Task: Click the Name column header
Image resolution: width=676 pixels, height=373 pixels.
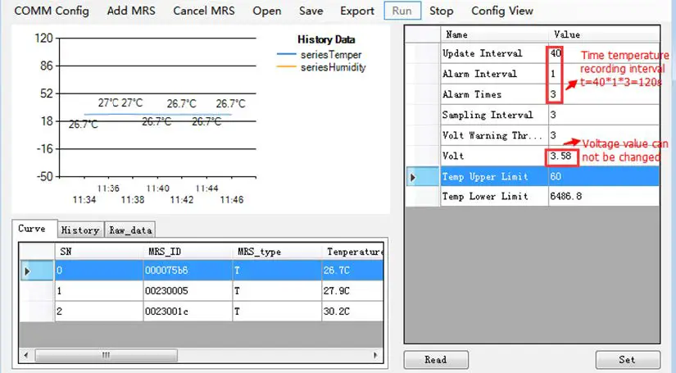Action: (x=494, y=34)
